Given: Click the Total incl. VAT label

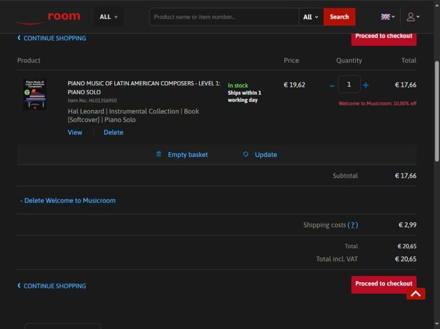Looking at the screenshot, I should 337,259.
